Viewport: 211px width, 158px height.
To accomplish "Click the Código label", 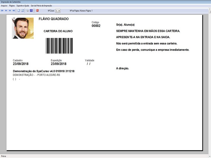I will click(x=95, y=22).
